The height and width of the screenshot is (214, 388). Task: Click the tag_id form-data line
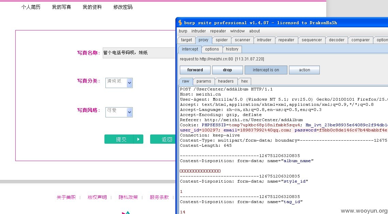coord(241,202)
